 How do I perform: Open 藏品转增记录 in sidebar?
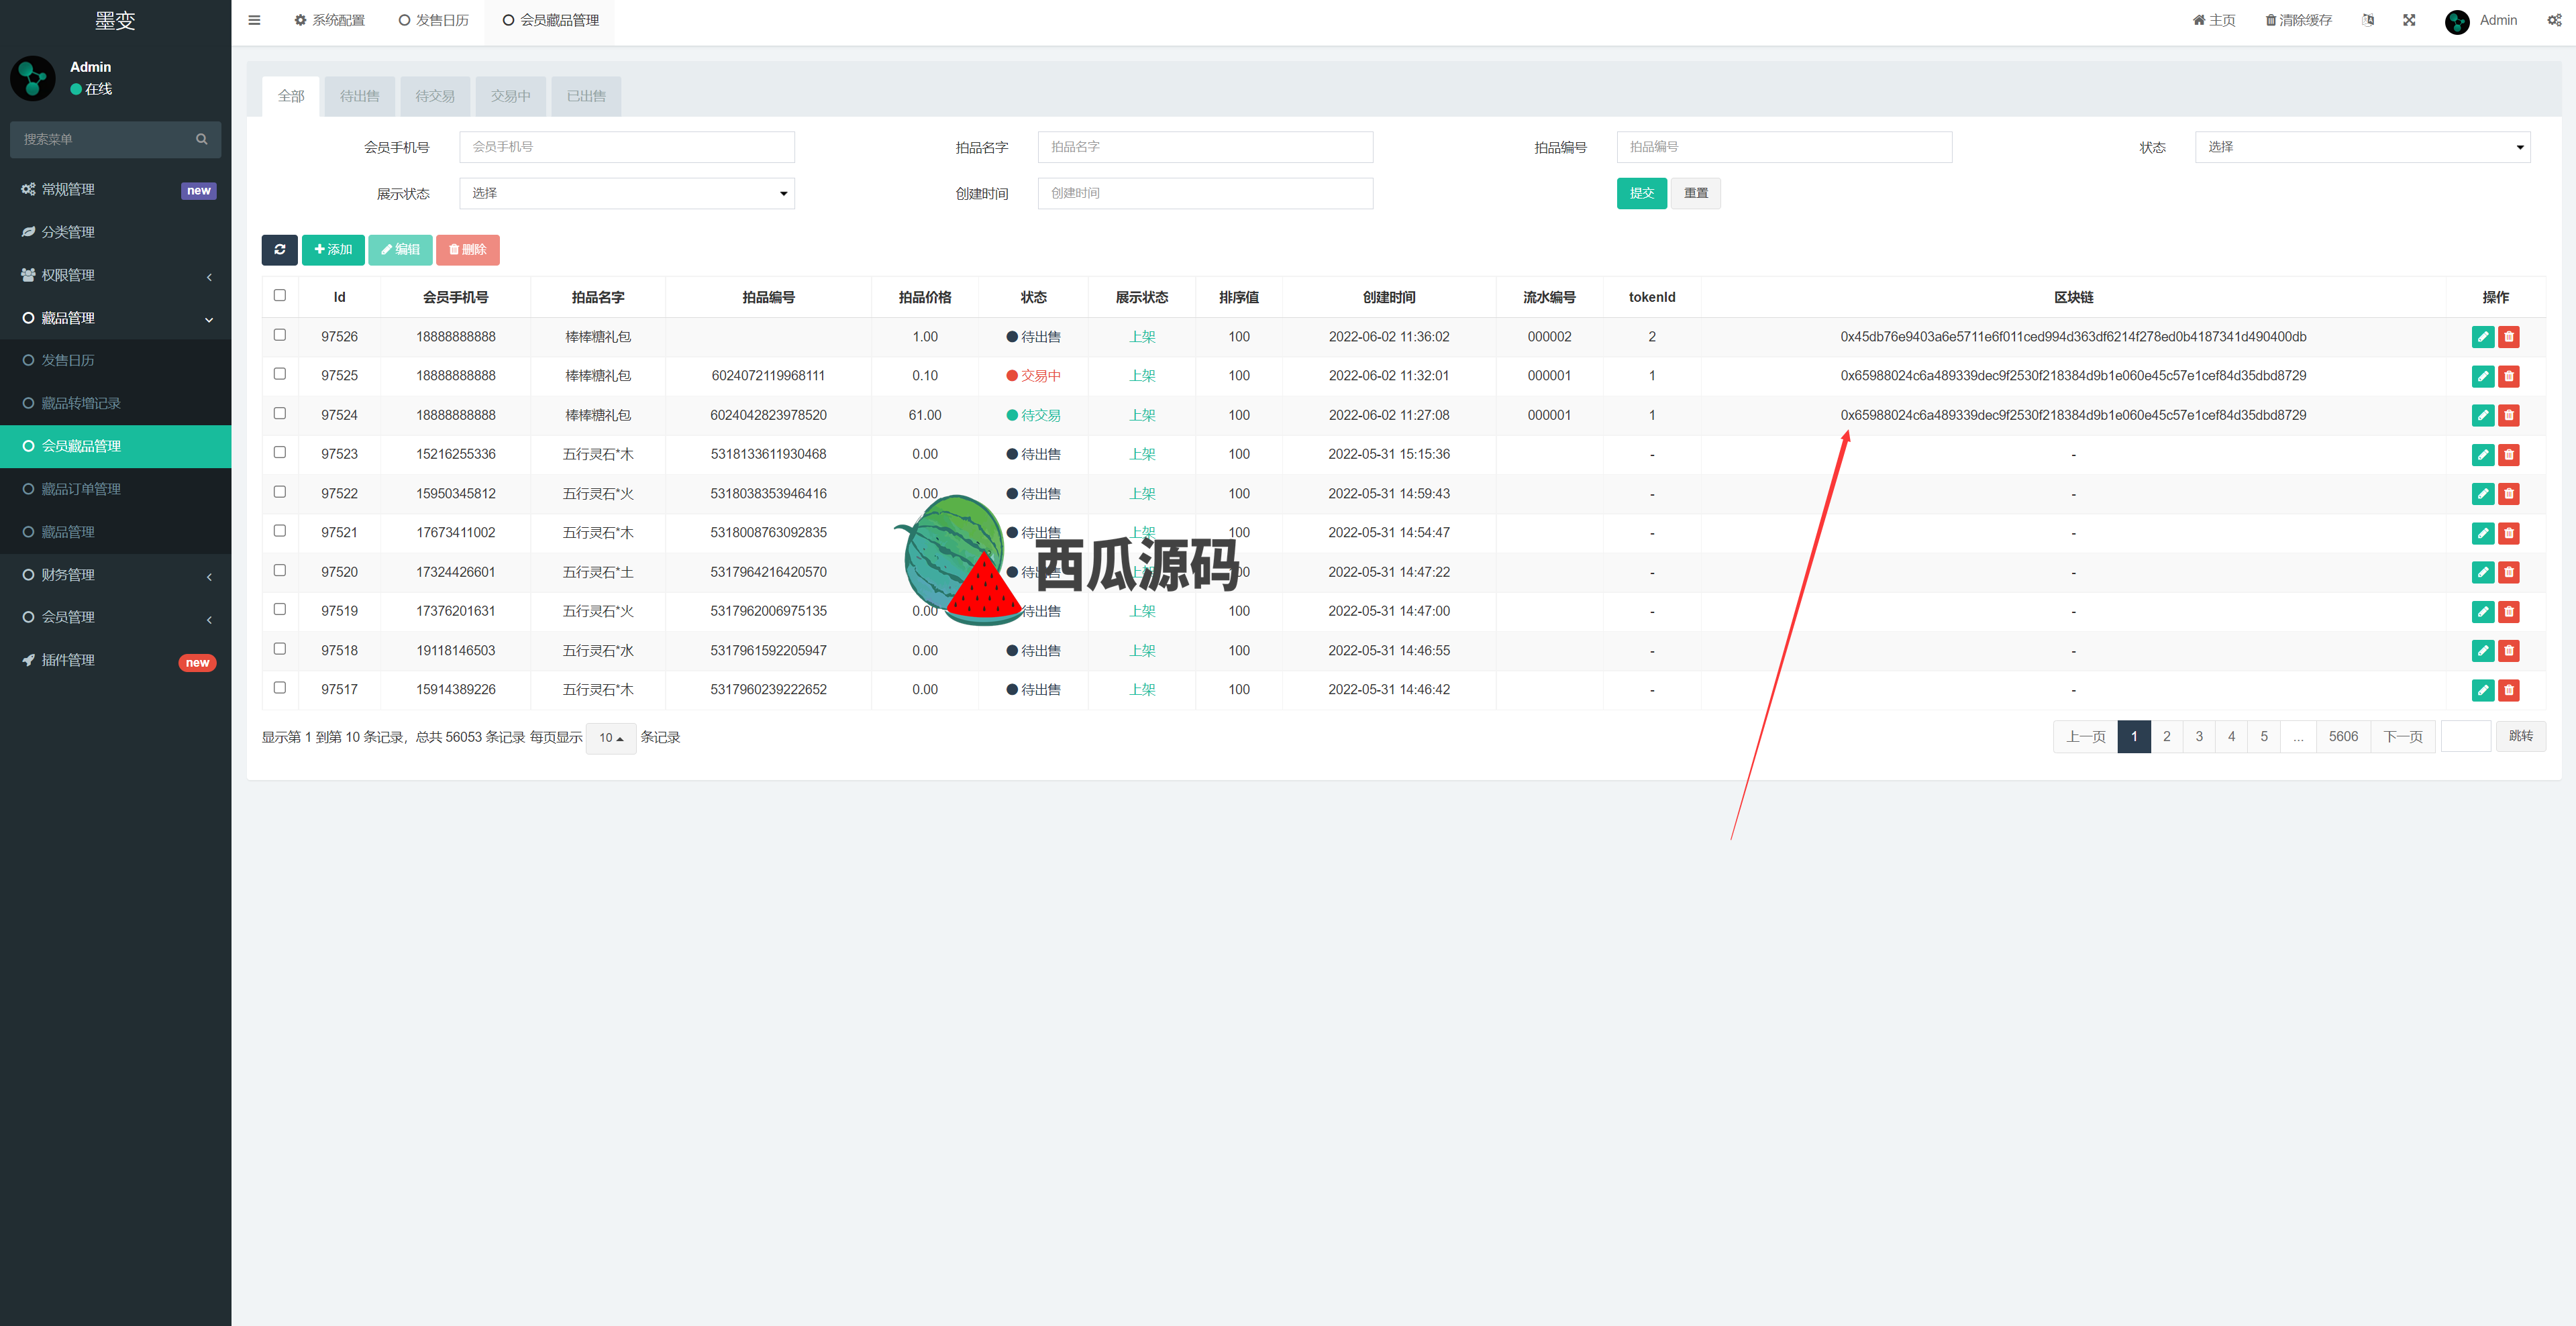115,402
